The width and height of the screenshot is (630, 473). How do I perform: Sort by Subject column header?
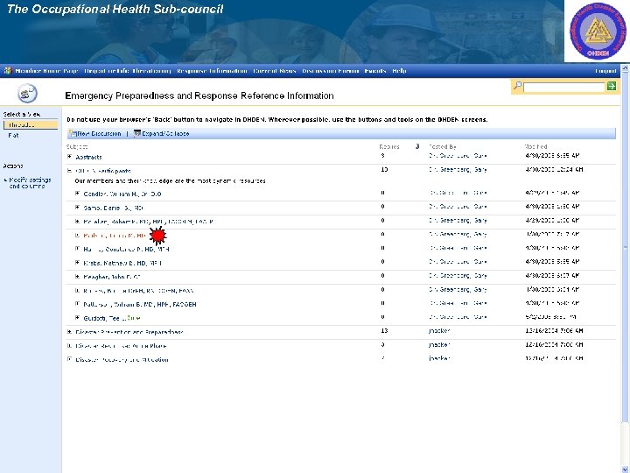click(77, 147)
